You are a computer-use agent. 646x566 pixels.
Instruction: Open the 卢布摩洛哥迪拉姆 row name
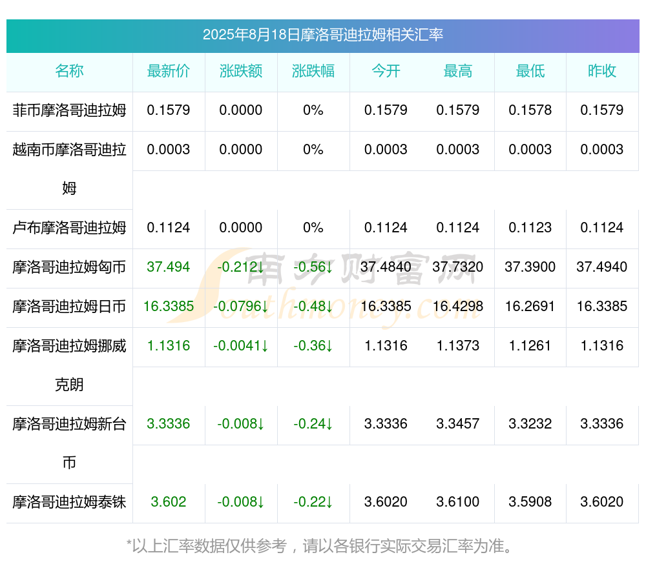[x=69, y=228]
